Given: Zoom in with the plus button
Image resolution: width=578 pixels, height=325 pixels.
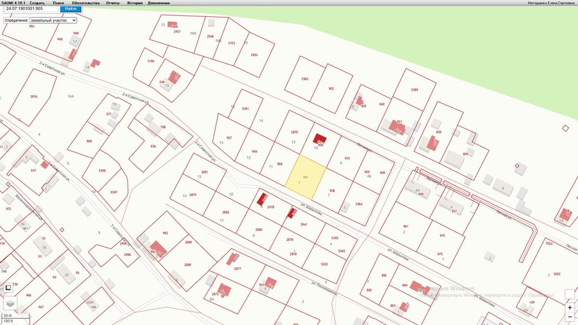Looking at the screenshot, I should click(570, 307).
